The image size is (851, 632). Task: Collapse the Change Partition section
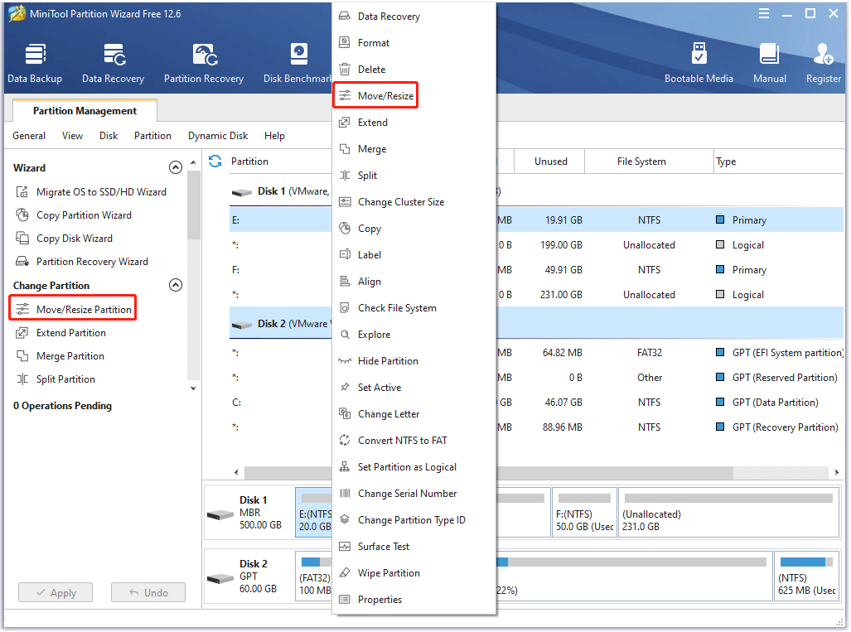click(176, 285)
